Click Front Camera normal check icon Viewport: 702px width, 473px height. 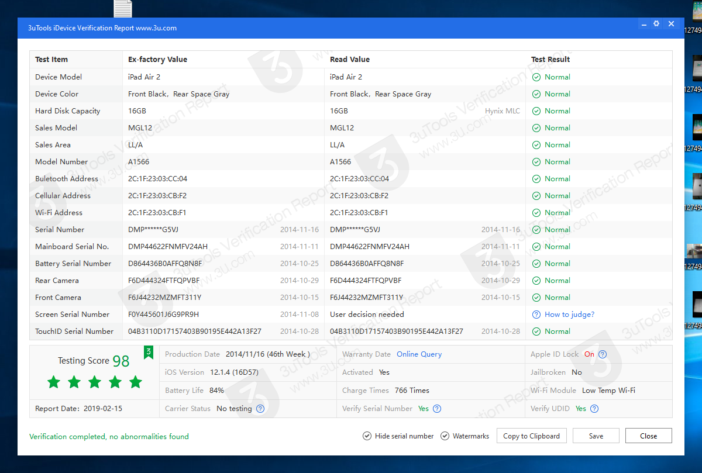[x=536, y=298]
